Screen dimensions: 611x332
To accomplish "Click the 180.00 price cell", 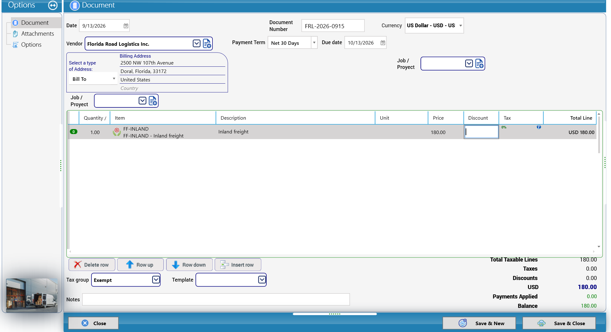I will point(446,132).
